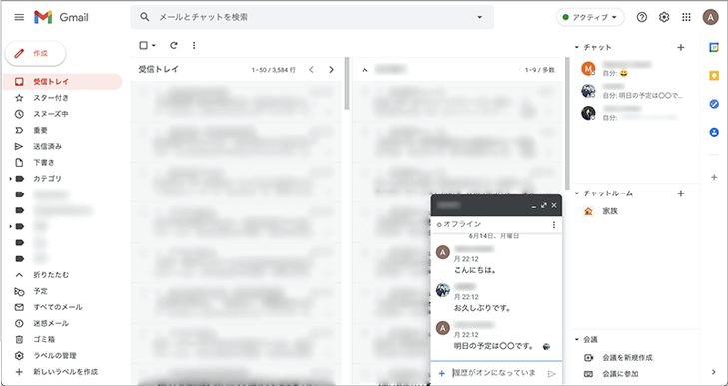Open the toolbar more options menu

click(x=194, y=45)
